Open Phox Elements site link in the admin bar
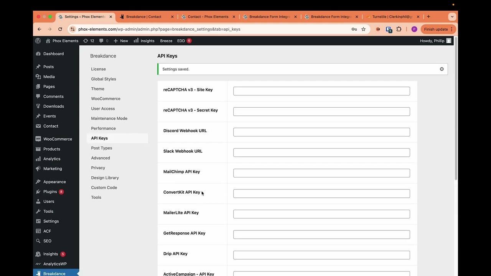Image resolution: width=491 pixels, height=276 pixels. click(x=62, y=41)
